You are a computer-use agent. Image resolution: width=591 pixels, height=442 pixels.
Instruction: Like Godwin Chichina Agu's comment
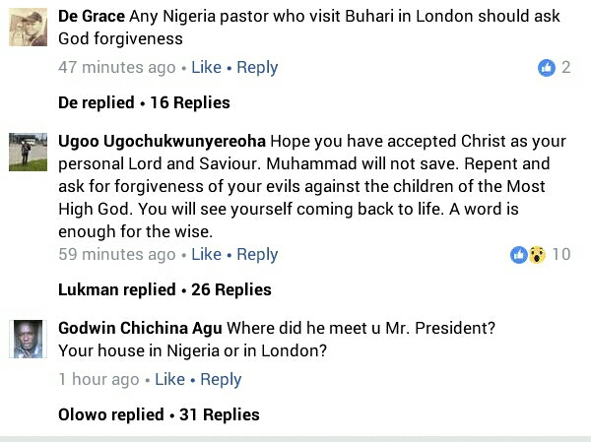(169, 379)
